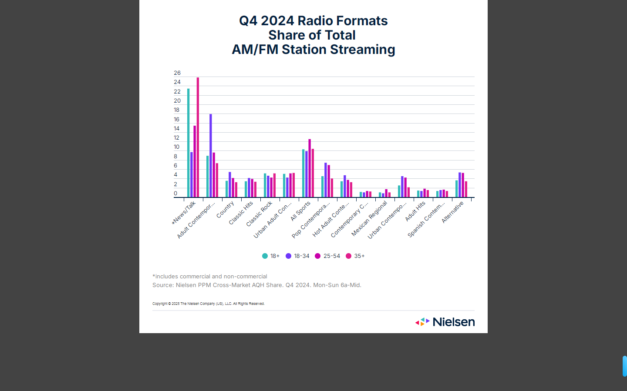Viewport: 627px width, 391px height.
Task: Select the teal News/Talk 18+ bar
Action: (188, 143)
